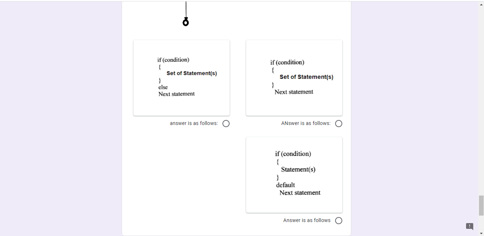Select the 'Answer is as follows' radio button

point(338,220)
